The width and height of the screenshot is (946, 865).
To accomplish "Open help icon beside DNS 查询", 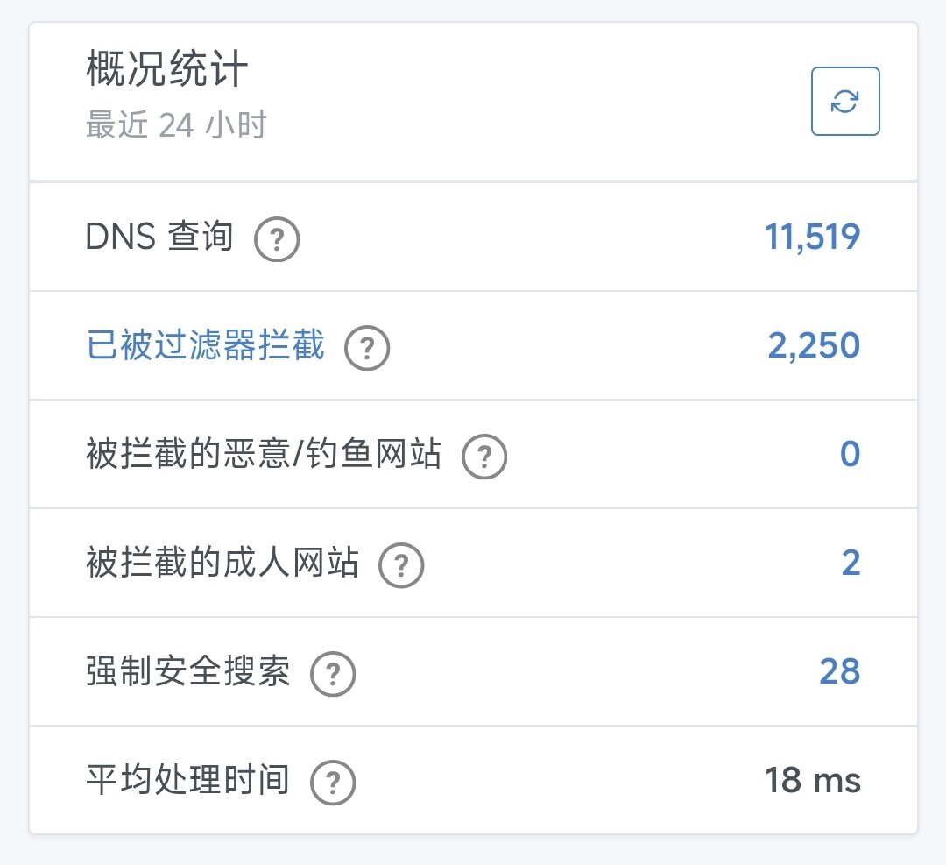I will (277, 239).
